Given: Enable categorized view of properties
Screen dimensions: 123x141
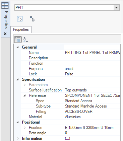Looking at the screenshot, I should tap(18, 40).
